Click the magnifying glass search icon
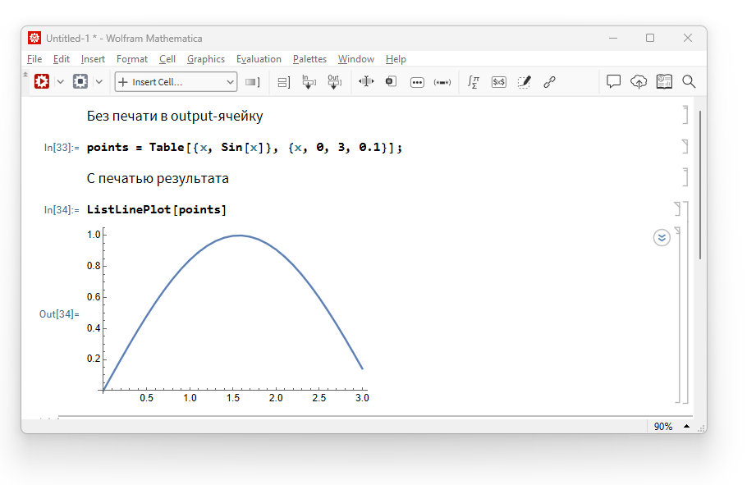The image size is (756, 485). pyautogui.click(x=689, y=81)
